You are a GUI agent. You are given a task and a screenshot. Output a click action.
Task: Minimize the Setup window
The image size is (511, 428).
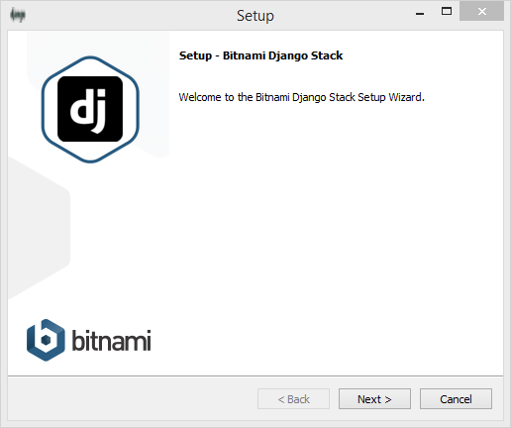tap(420, 13)
